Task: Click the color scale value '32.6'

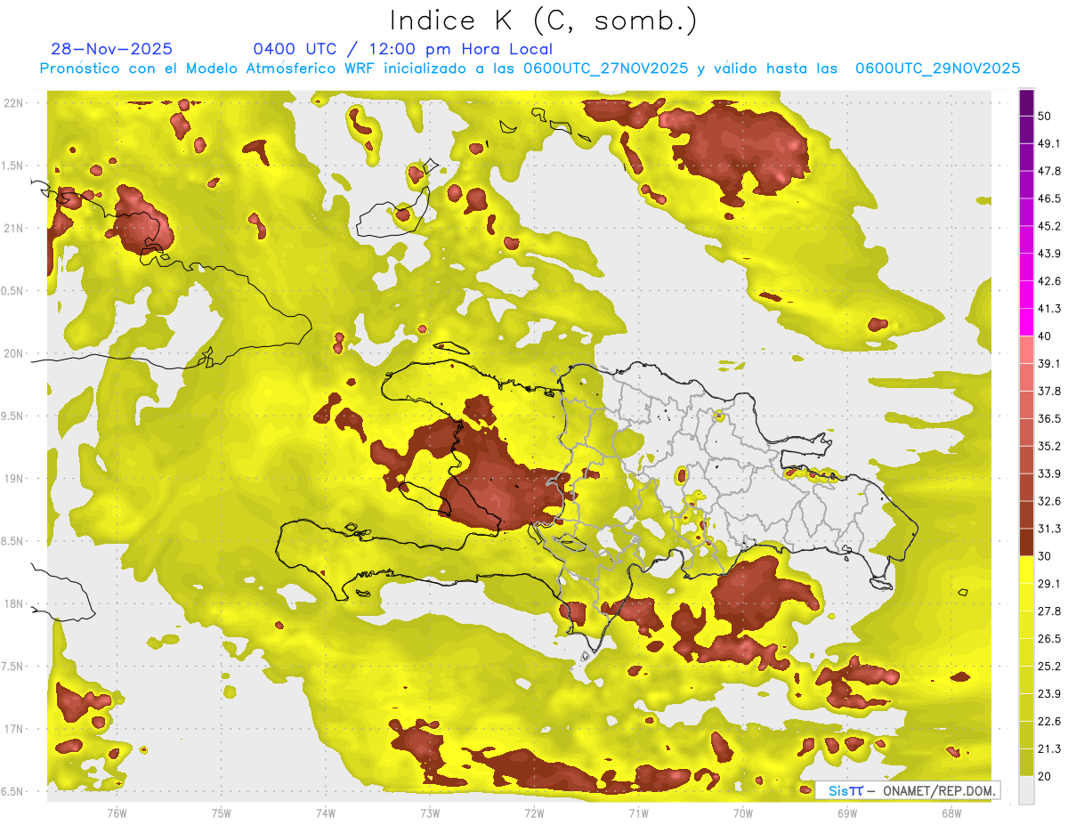Action: pyautogui.click(x=1049, y=501)
